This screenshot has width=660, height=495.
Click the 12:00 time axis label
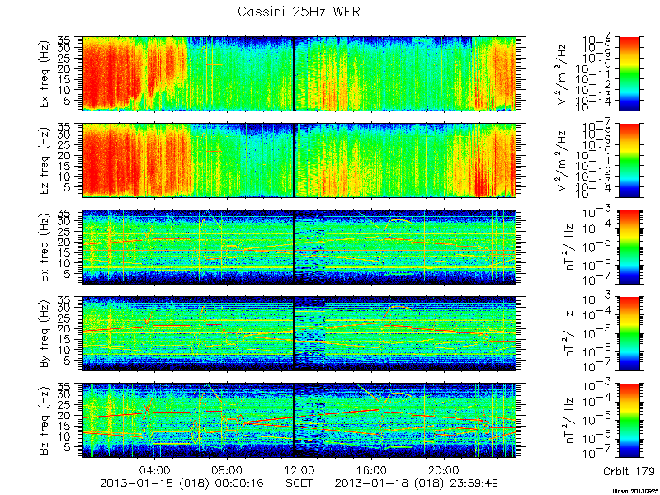(x=299, y=469)
